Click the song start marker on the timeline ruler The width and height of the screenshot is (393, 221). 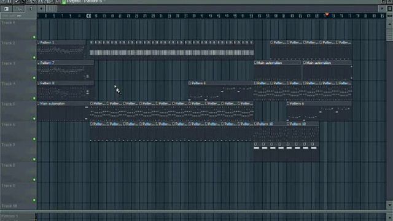[88, 16]
